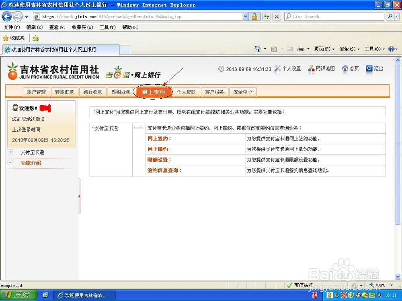Select the 欢迎使用吉林省农村信用社个人网上银行 tab
This screenshot has width=402, height=301.
point(61,50)
